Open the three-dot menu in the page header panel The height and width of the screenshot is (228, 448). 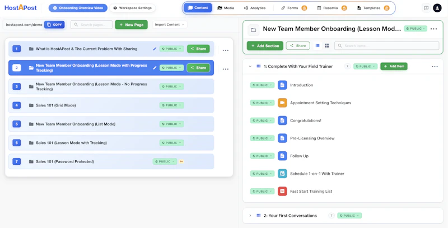[x=433, y=29]
